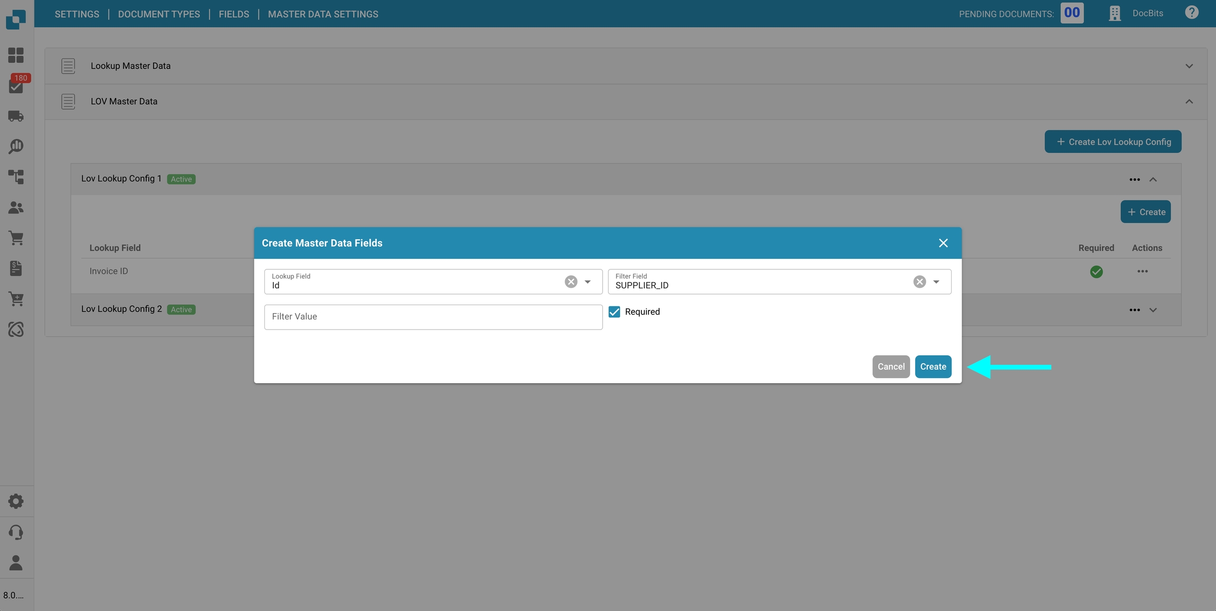Click the delivery truck sidebar icon
Image resolution: width=1216 pixels, height=611 pixels.
[16, 116]
